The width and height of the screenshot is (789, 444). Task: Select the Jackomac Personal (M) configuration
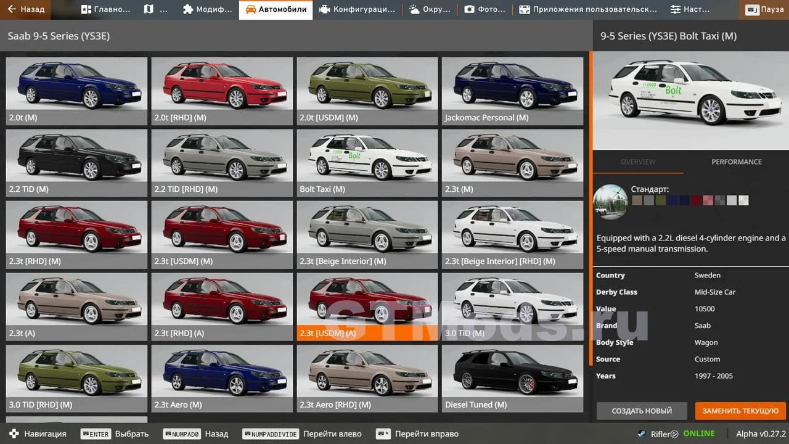pos(512,91)
